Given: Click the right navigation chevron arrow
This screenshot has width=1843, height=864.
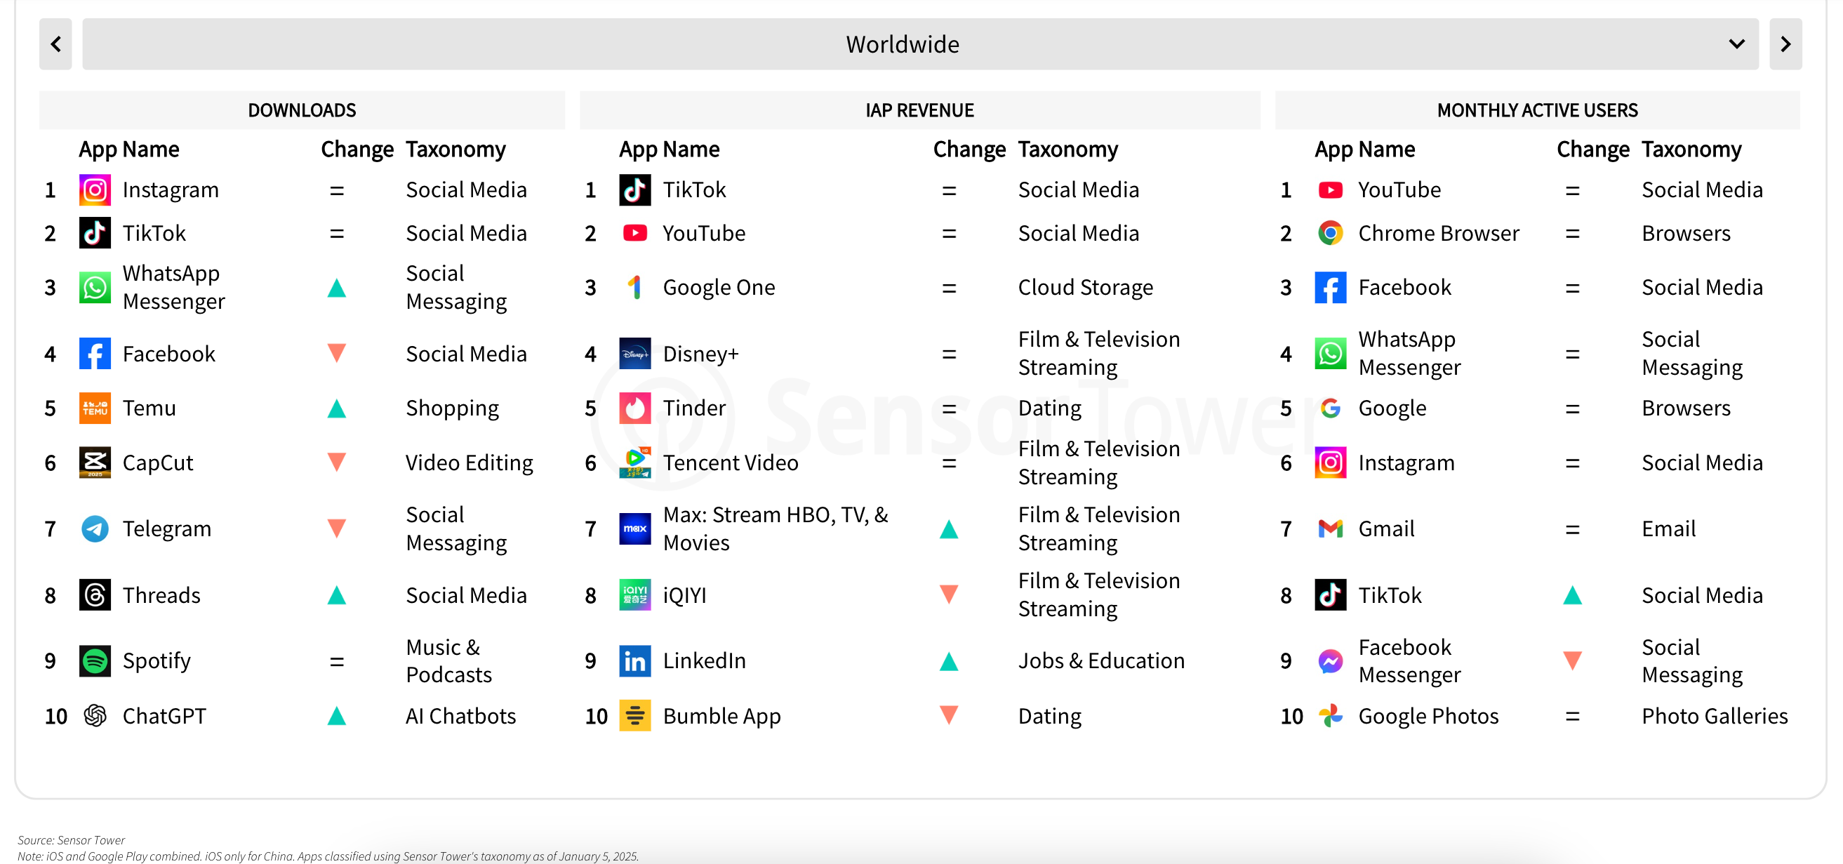Looking at the screenshot, I should [1787, 45].
